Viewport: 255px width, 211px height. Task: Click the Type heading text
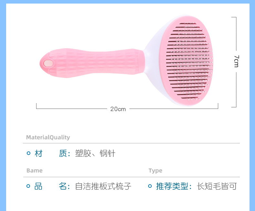(155, 171)
